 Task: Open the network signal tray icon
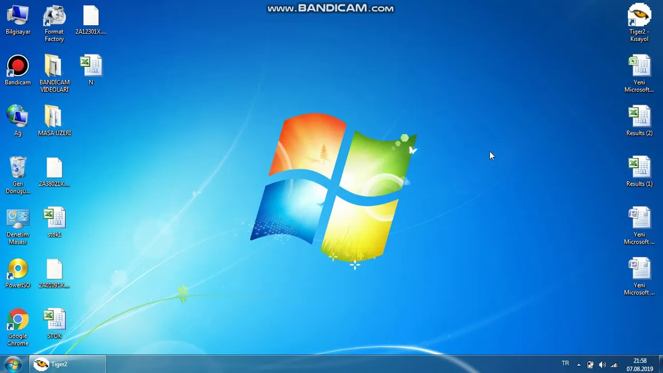coord(614,365)
